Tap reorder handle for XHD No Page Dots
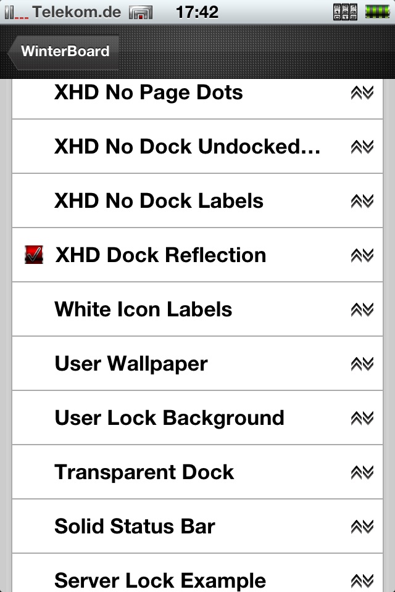Viewport: 395px width, 592px height. click(362, 92)
